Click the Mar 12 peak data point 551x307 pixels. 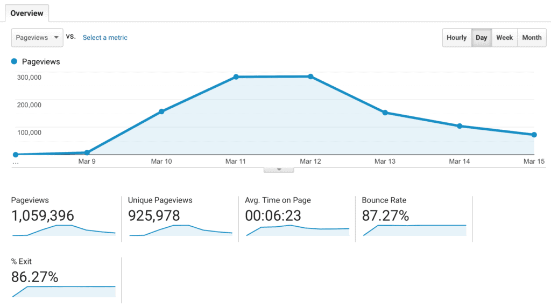[x=310, y=76]
